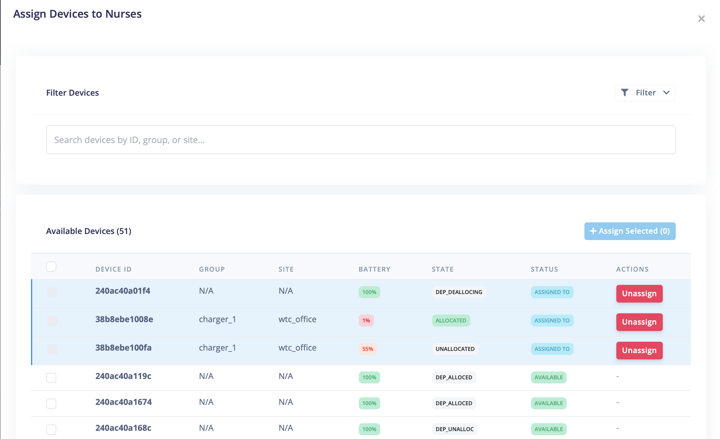Click the ALLOCATED state badge
The image size is (720, 439).
(451, 321)
